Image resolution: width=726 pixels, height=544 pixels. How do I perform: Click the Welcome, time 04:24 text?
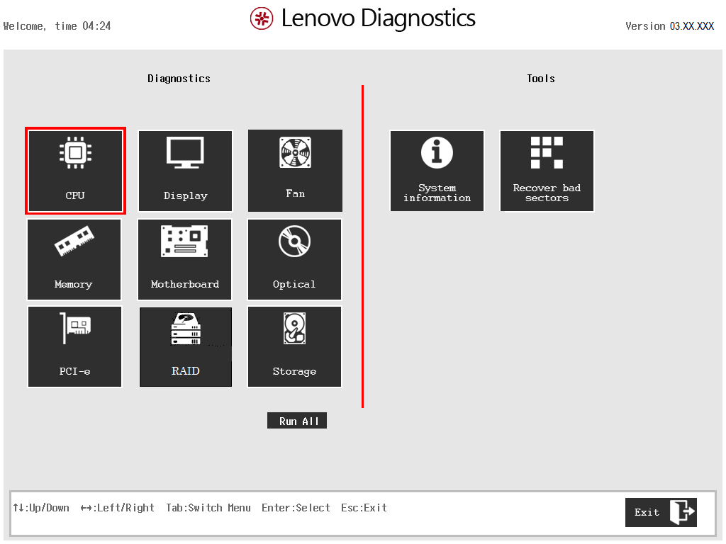click(57, 26)
